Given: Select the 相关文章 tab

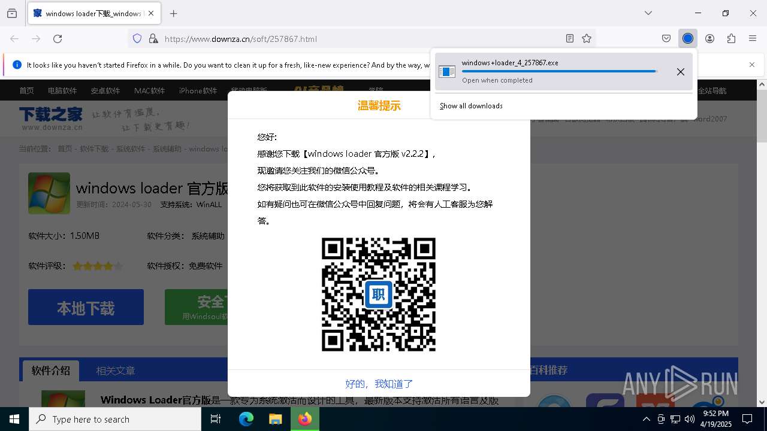Looking at the screenshot, I should pos(116,371).
